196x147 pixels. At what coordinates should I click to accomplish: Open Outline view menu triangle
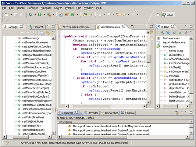tap(191, 32)
